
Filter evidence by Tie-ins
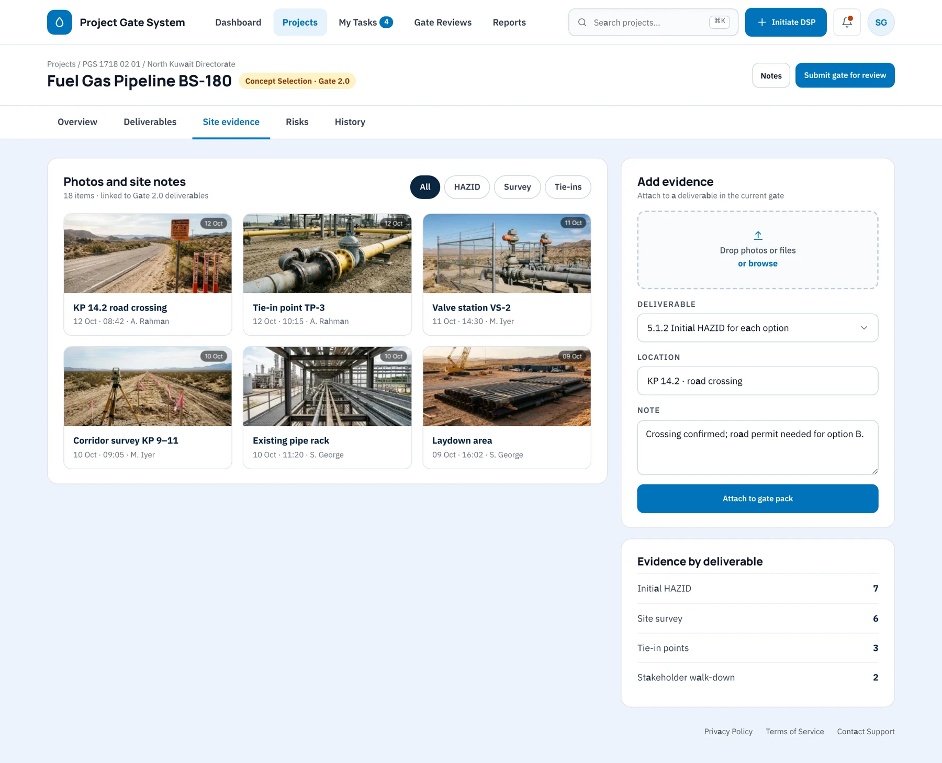tap(568, 187)
